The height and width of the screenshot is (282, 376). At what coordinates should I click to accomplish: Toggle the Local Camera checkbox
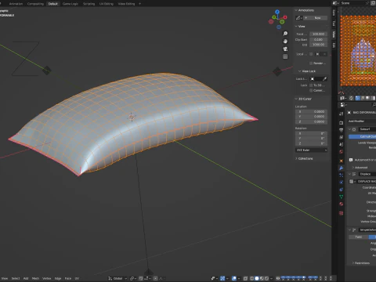[x=311, y=54]
